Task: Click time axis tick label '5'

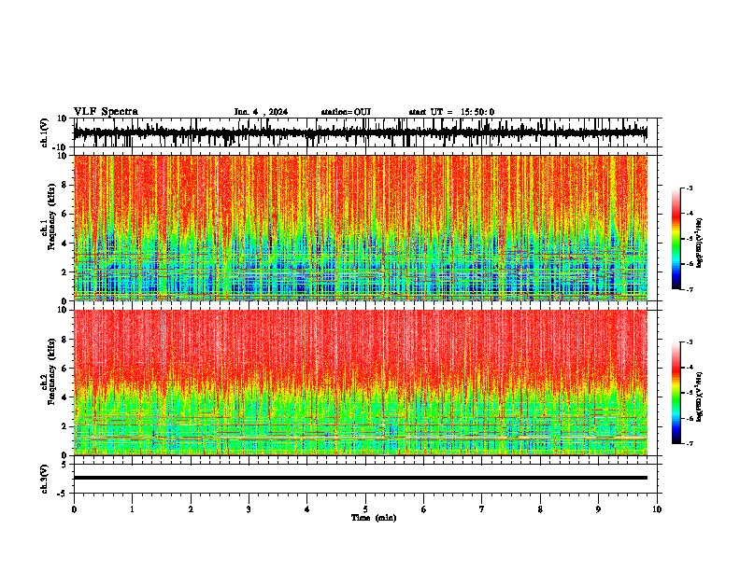Action: coord(365,509)
